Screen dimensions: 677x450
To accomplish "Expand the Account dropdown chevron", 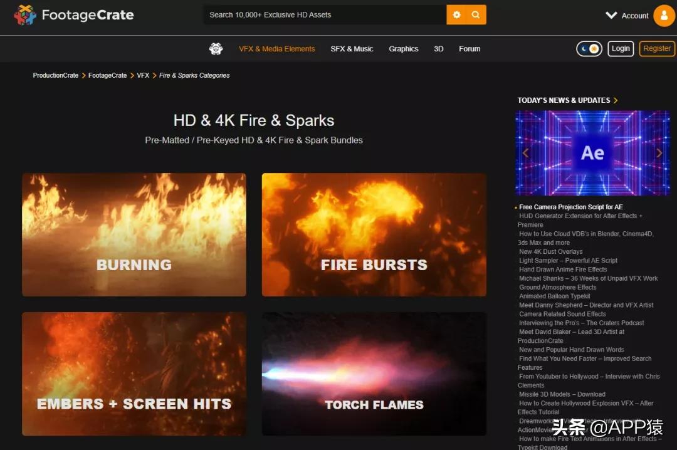I will pyautogui.click(x=611, y=16).
